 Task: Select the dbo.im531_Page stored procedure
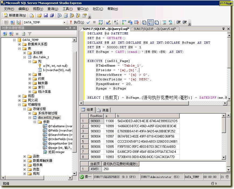[49, 118]
